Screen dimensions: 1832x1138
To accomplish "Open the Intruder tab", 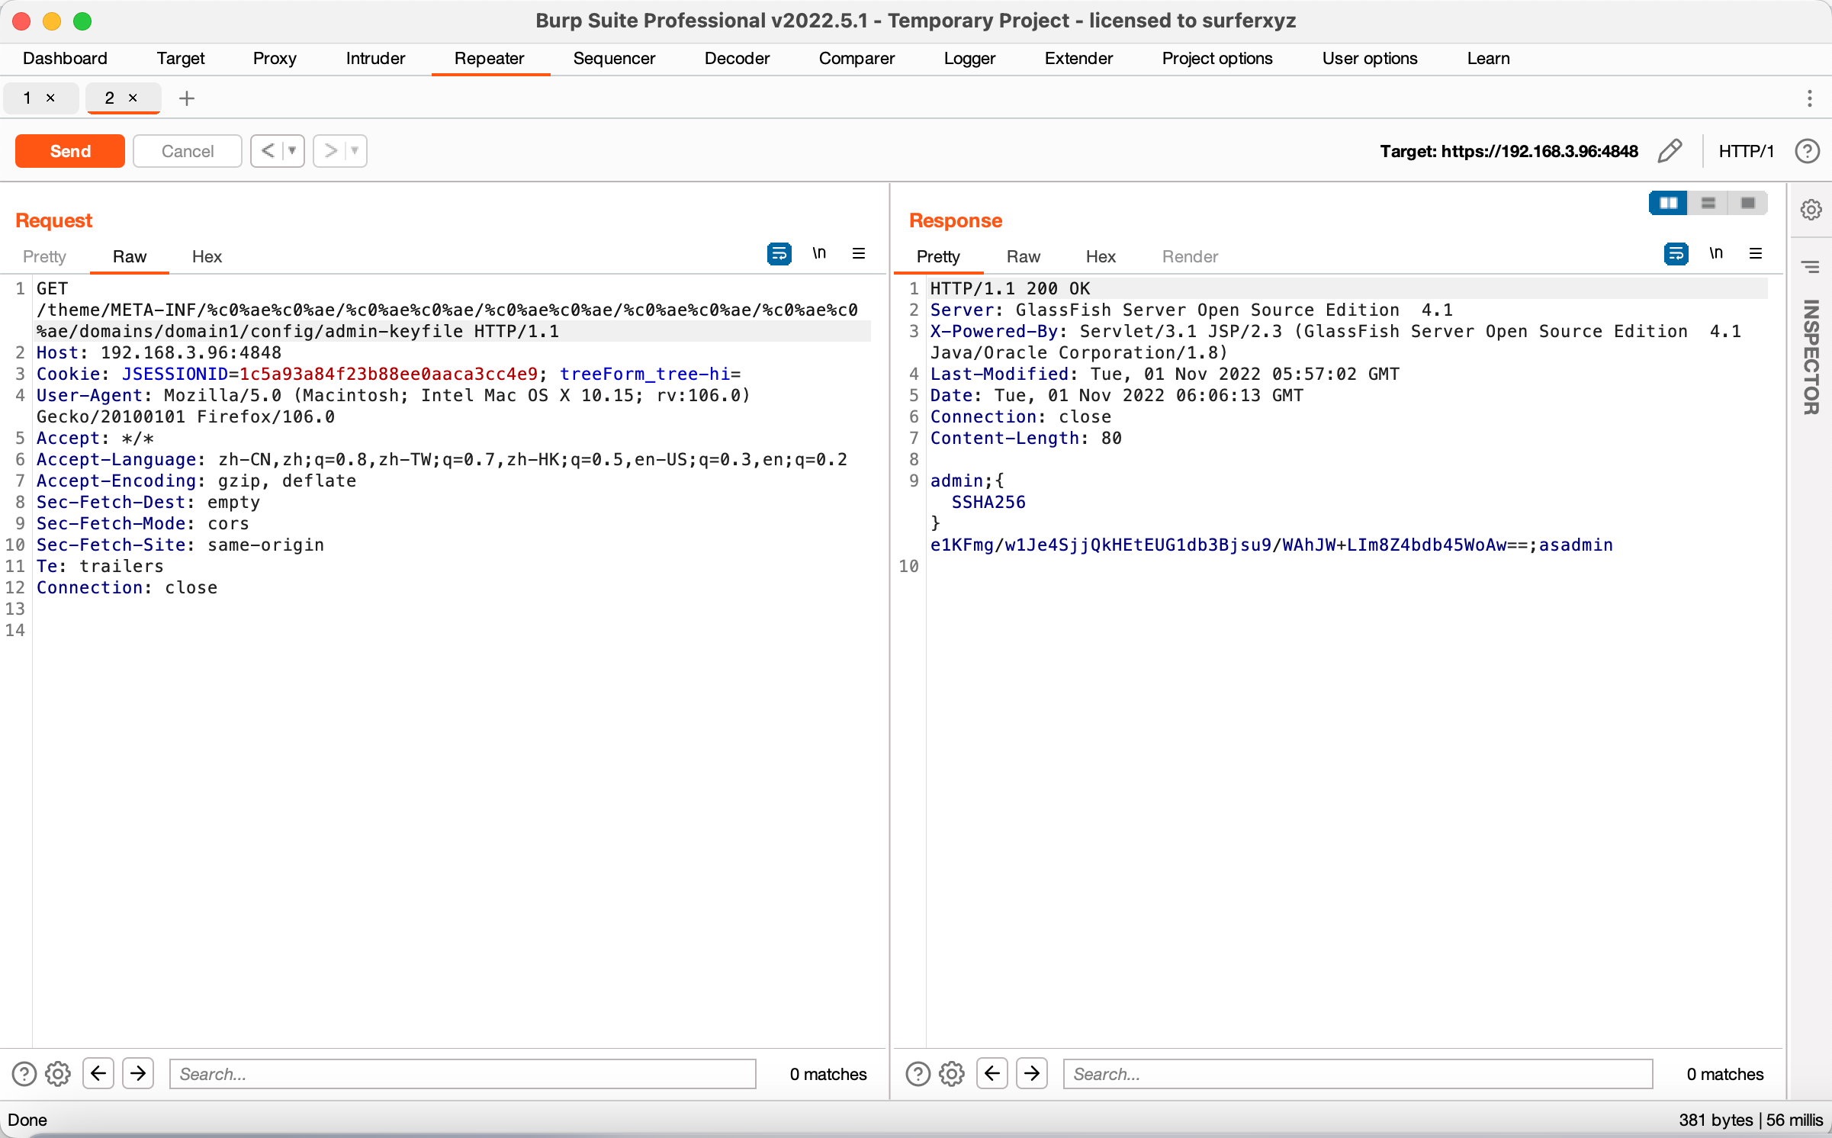I will point(375,59).
